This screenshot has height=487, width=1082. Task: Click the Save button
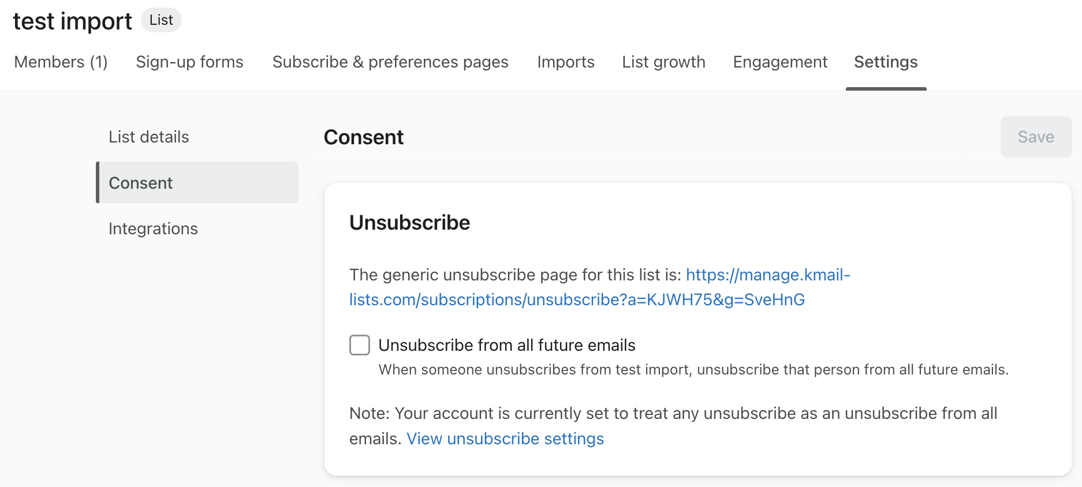tap(1035, 137)
